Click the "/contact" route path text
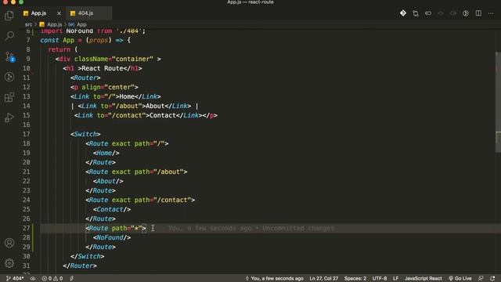 click(x=172, y=201)
